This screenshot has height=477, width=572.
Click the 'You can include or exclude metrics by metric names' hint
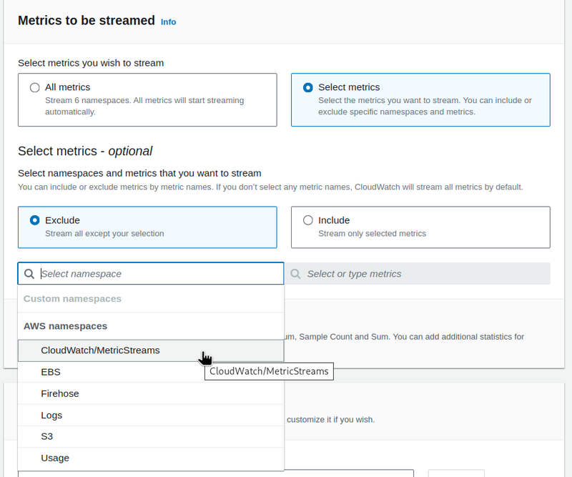pos(270,187)
